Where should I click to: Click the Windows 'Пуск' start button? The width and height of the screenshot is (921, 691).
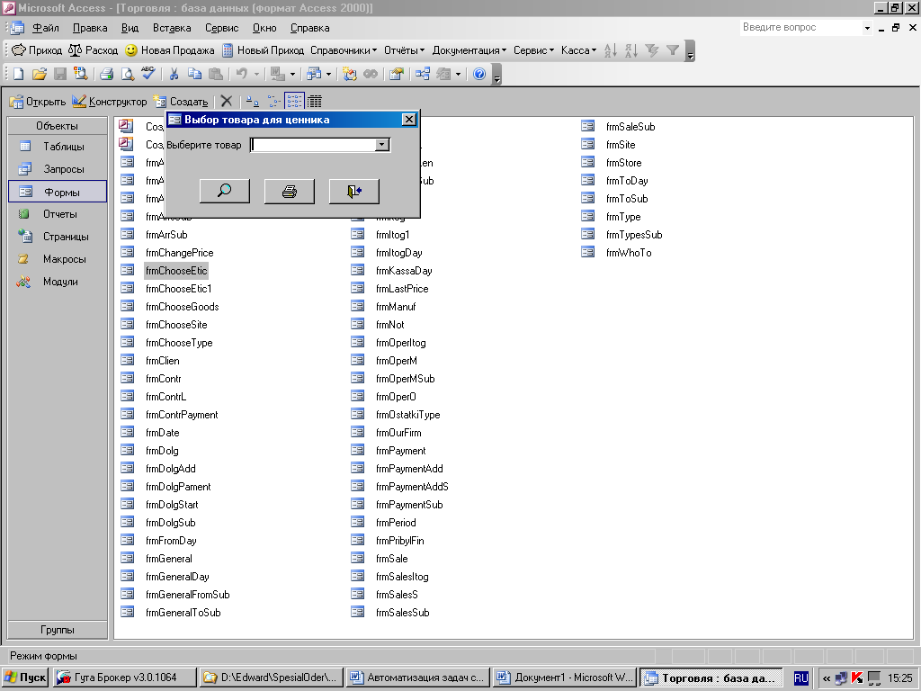pos(24,678)
